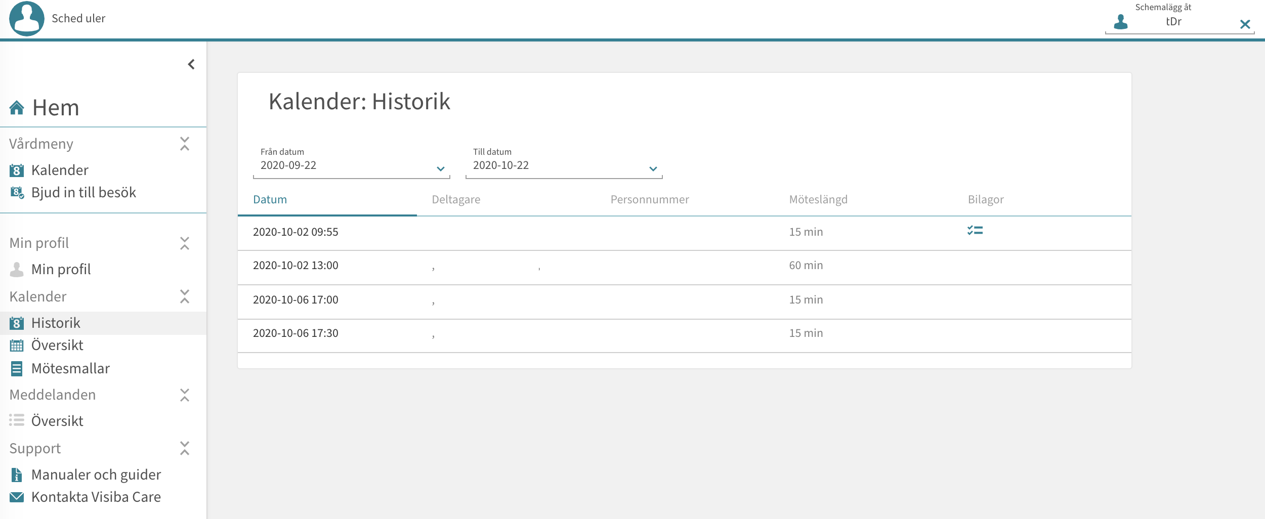This screenshot has width=1265, height=519.
Task: Click the Kalender Översikt grid icon
Action: click(x=17, y=345)
